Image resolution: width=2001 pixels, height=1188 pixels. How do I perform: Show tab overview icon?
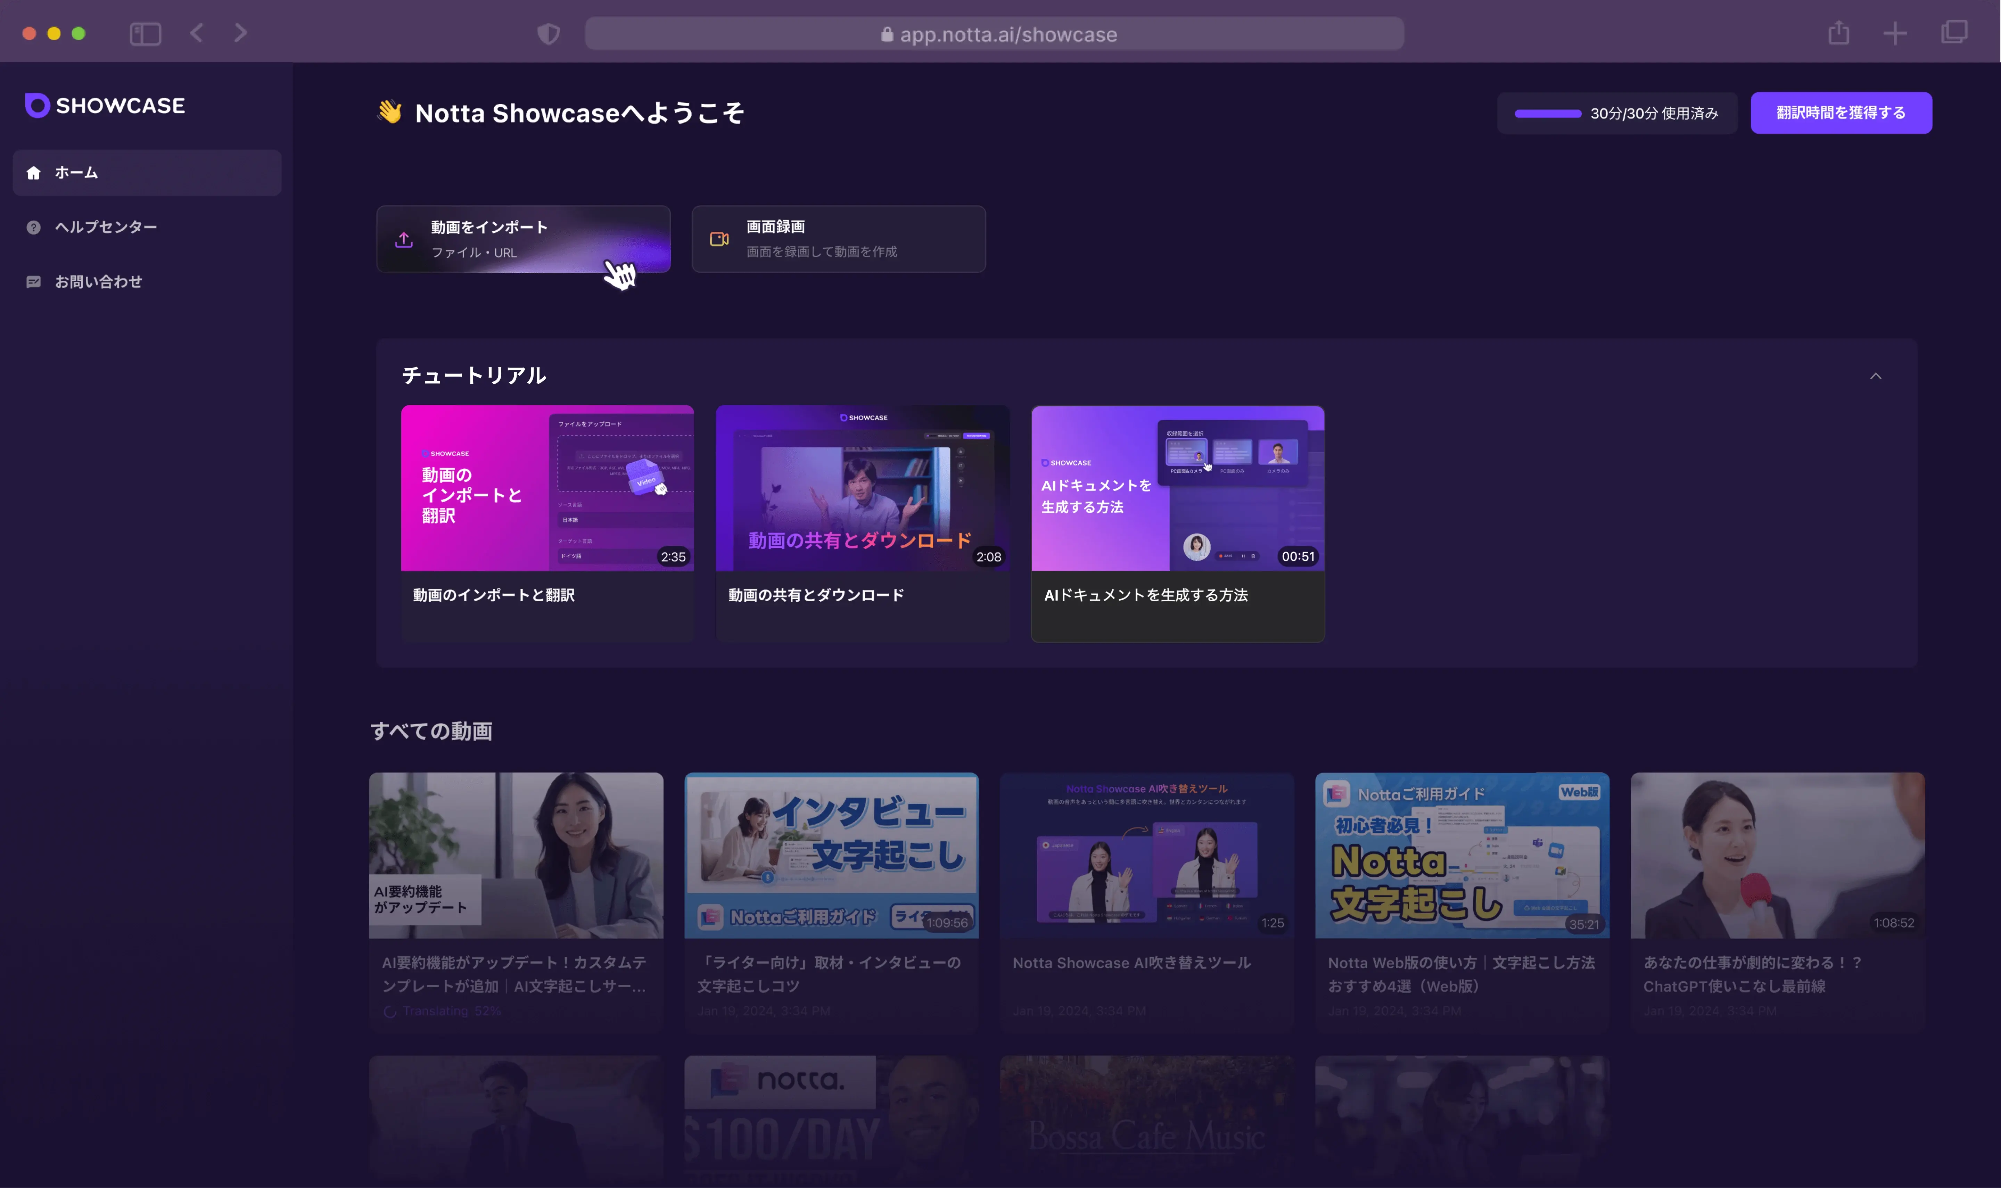click(x=1954, y=33)
